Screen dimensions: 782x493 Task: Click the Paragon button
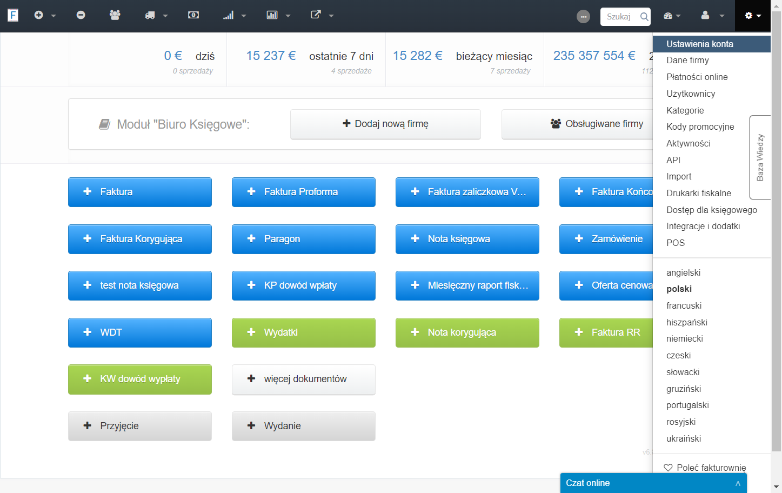[304, 239]
